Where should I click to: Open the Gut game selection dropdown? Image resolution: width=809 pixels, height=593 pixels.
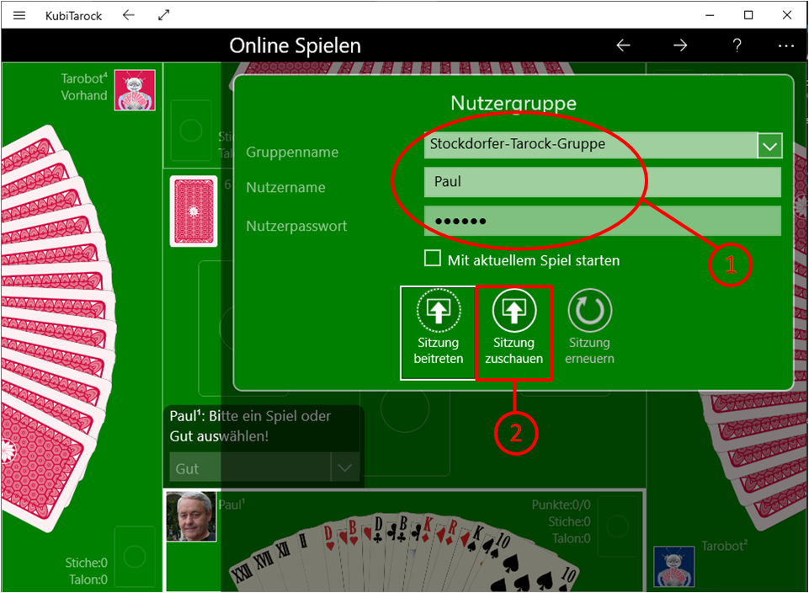(344, 468)
